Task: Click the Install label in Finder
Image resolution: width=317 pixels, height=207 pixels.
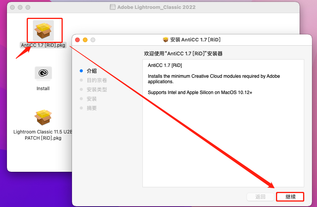Action: click(x=43, y=89)
